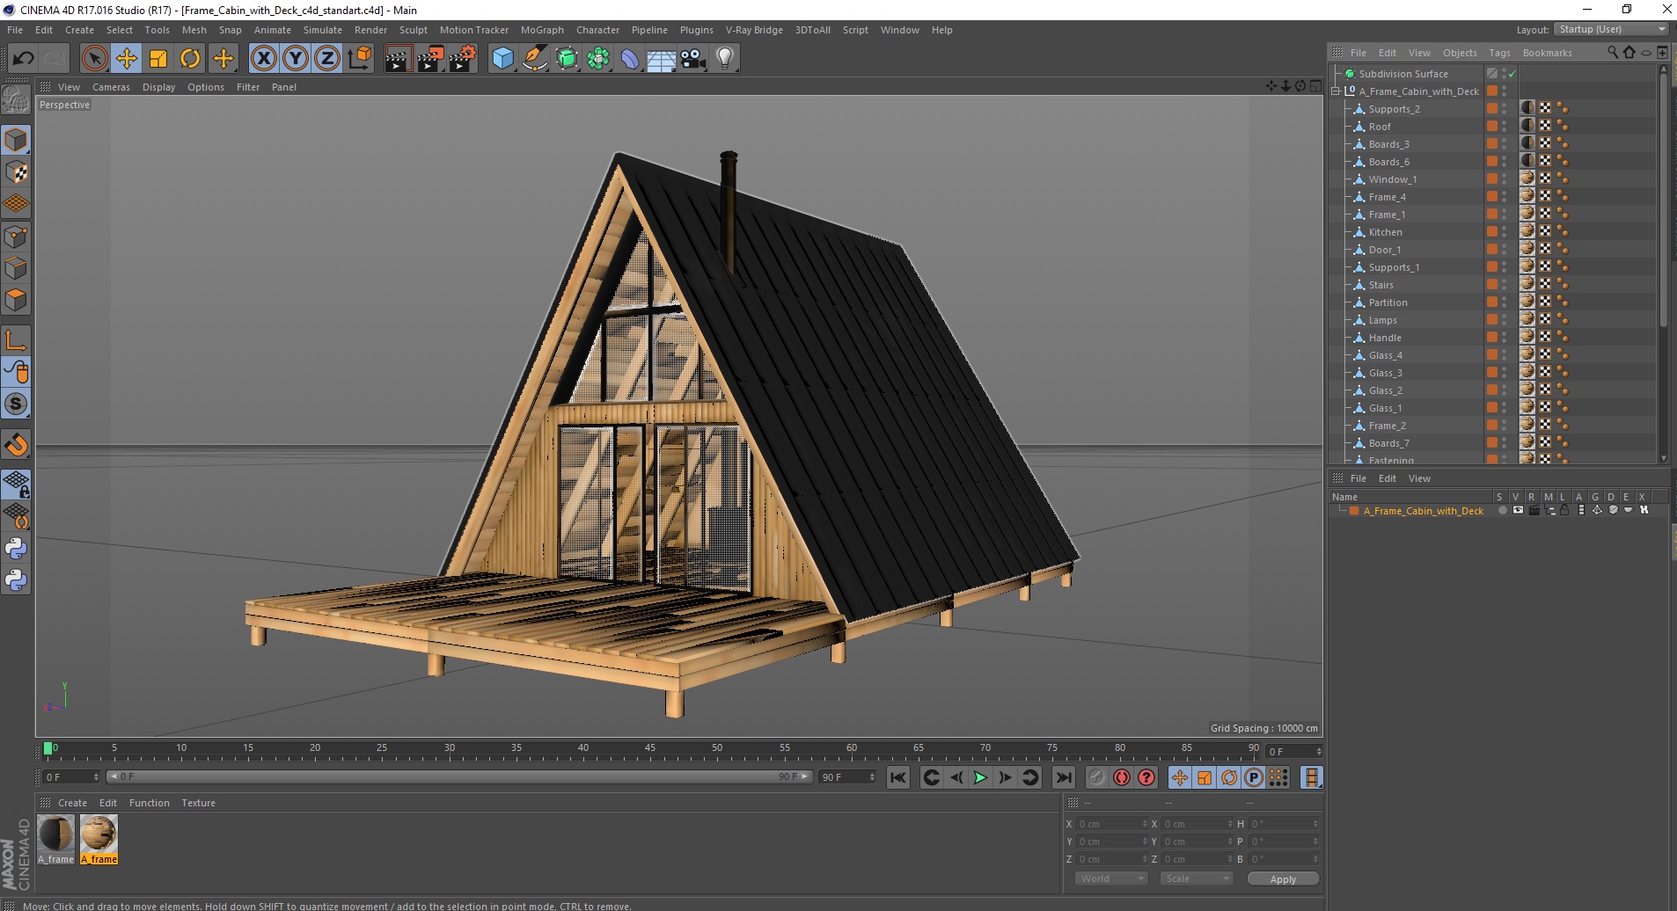Image resolution: width=1677 pixels, height=911 pixels.
Task: Click layer color swatch of Lamps
Action: pyautogui.click(x=1492, y=320)
